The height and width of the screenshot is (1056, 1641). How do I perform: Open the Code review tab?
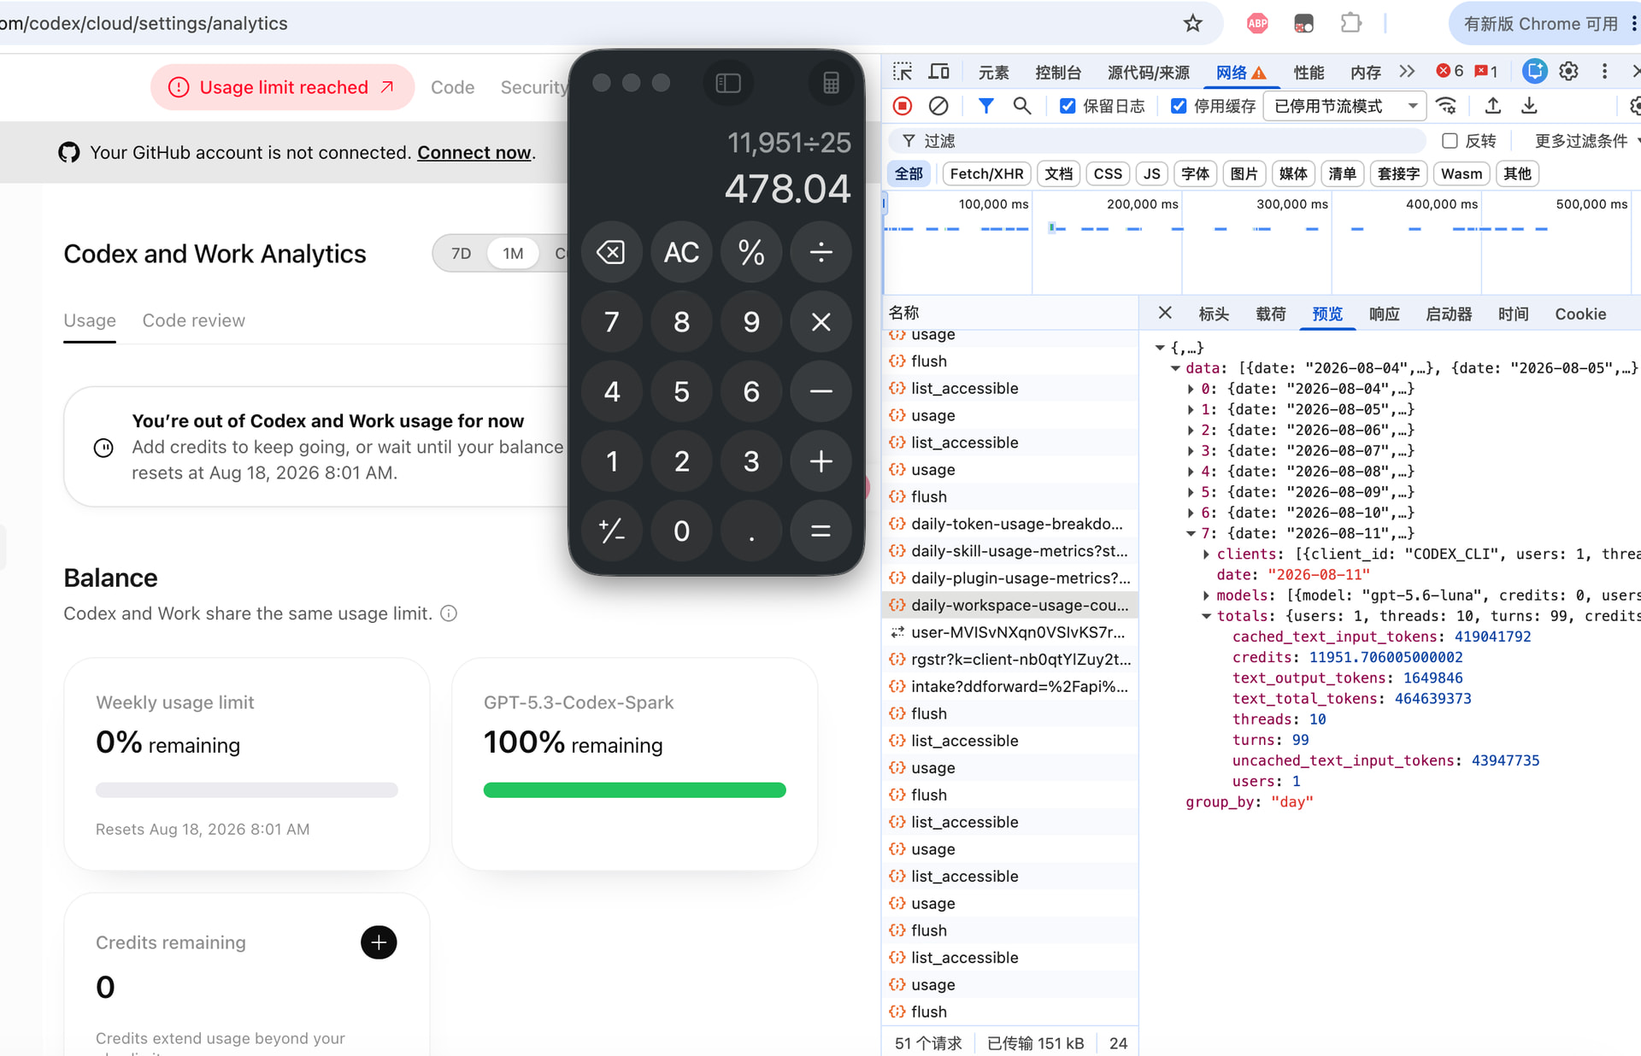(193, 320)
